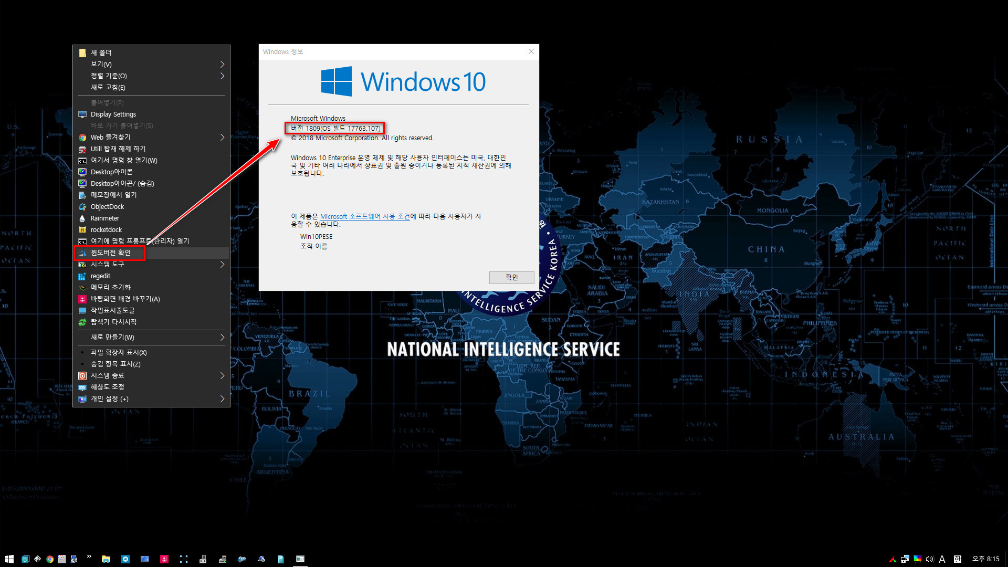Screen dimensions: 1008x567
Task: Choose 메모장에서 열기 menu entry
Action: [x=151, y=195]
